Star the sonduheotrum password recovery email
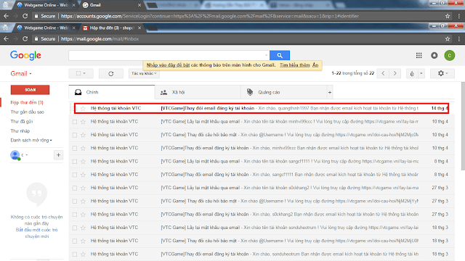Image resolution: width=465 pixels, height=261 pixels. click(83, 228)
